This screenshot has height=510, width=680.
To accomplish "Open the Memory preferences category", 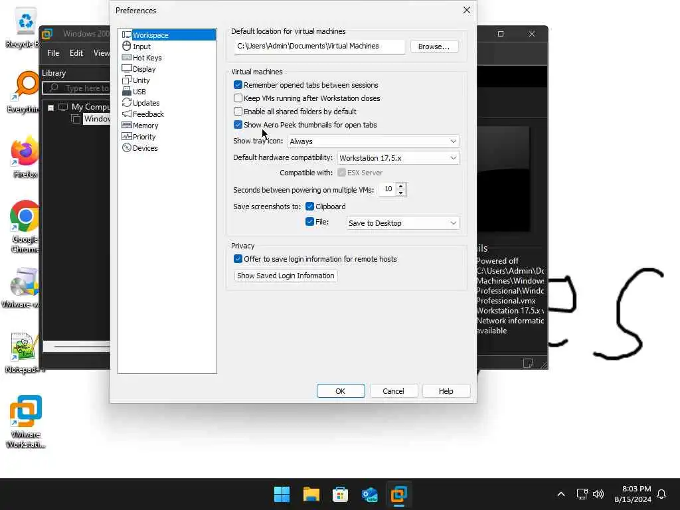I will 145,126.
